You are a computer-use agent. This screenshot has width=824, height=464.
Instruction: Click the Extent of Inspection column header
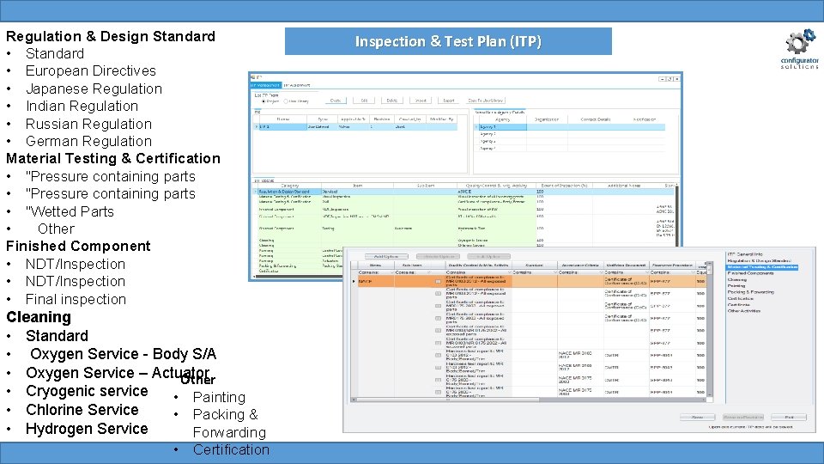tap(564, 186)
